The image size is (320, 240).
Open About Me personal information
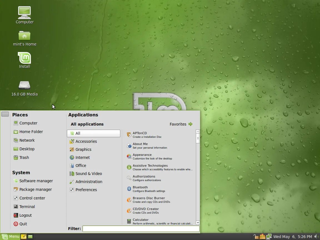tap(160, 146)
